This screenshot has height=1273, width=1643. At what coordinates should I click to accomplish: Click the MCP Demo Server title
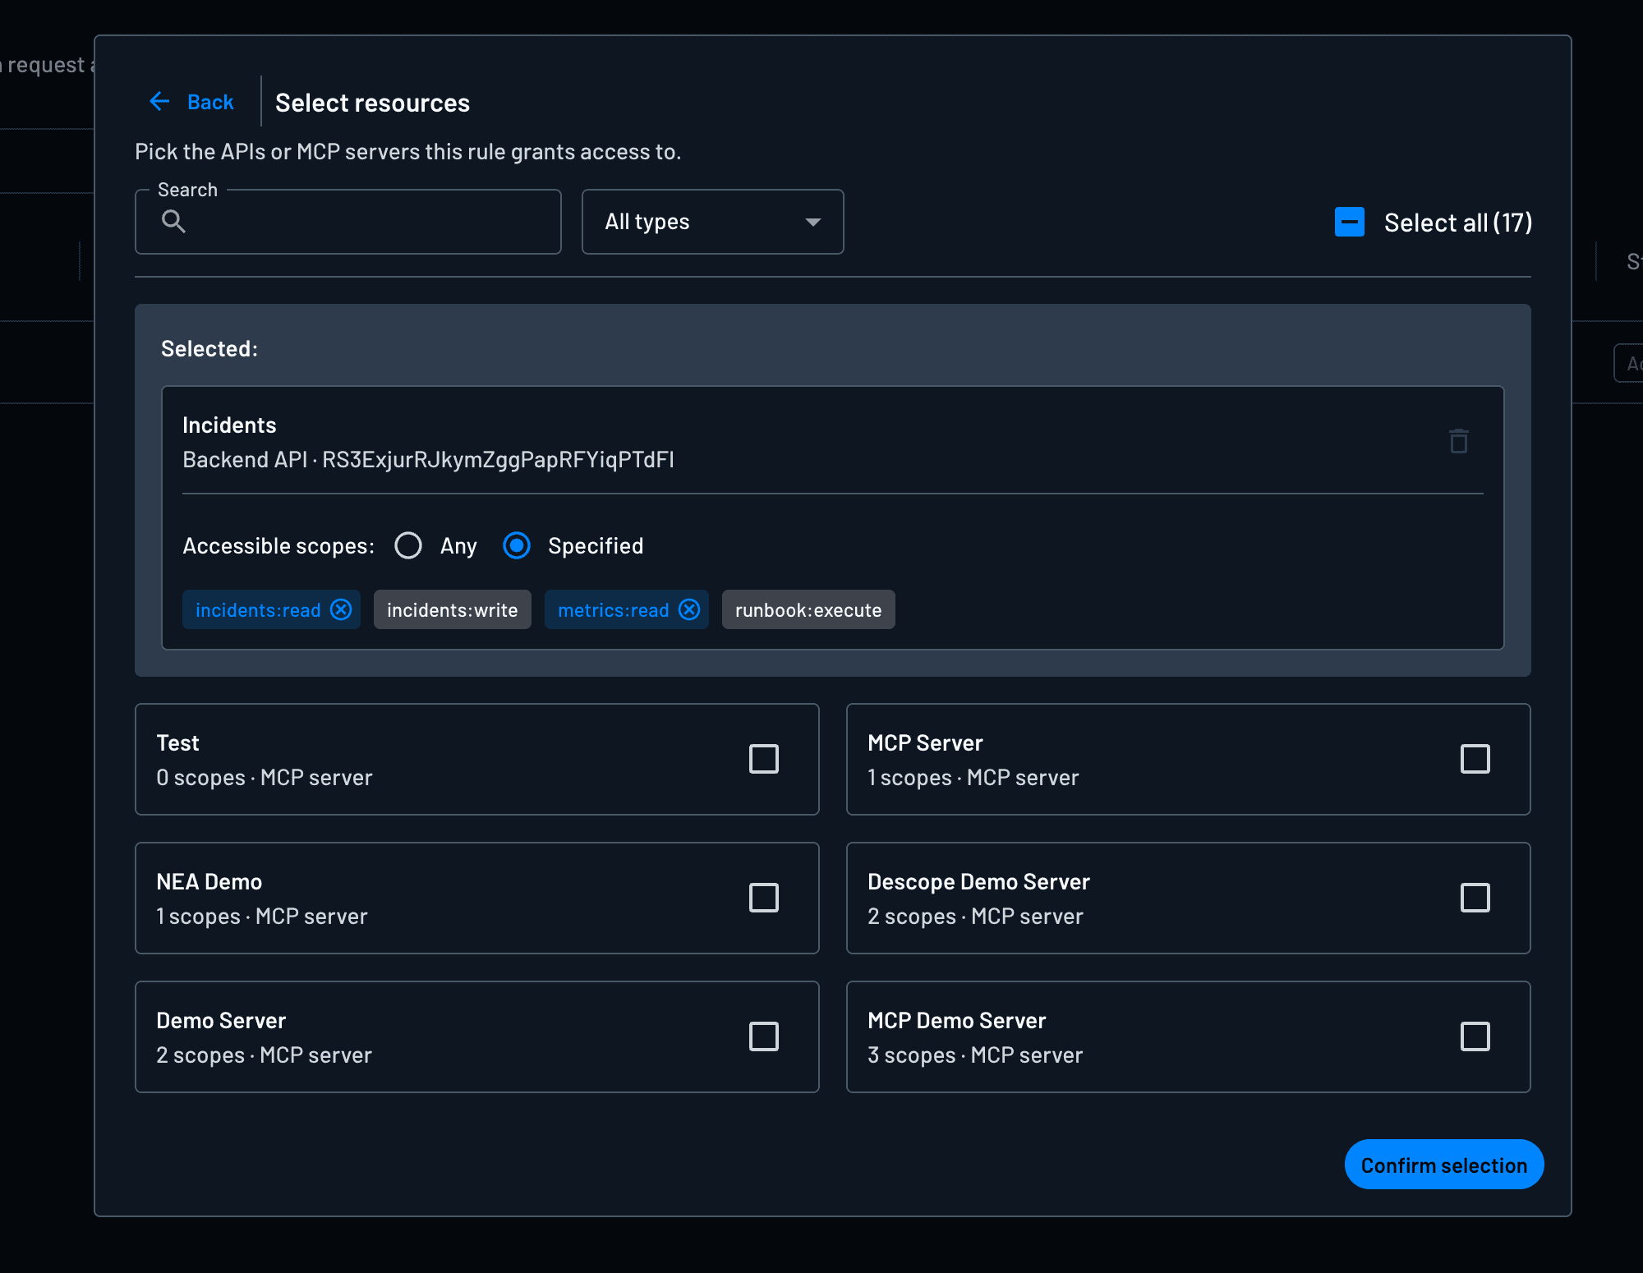[957, 1021]
